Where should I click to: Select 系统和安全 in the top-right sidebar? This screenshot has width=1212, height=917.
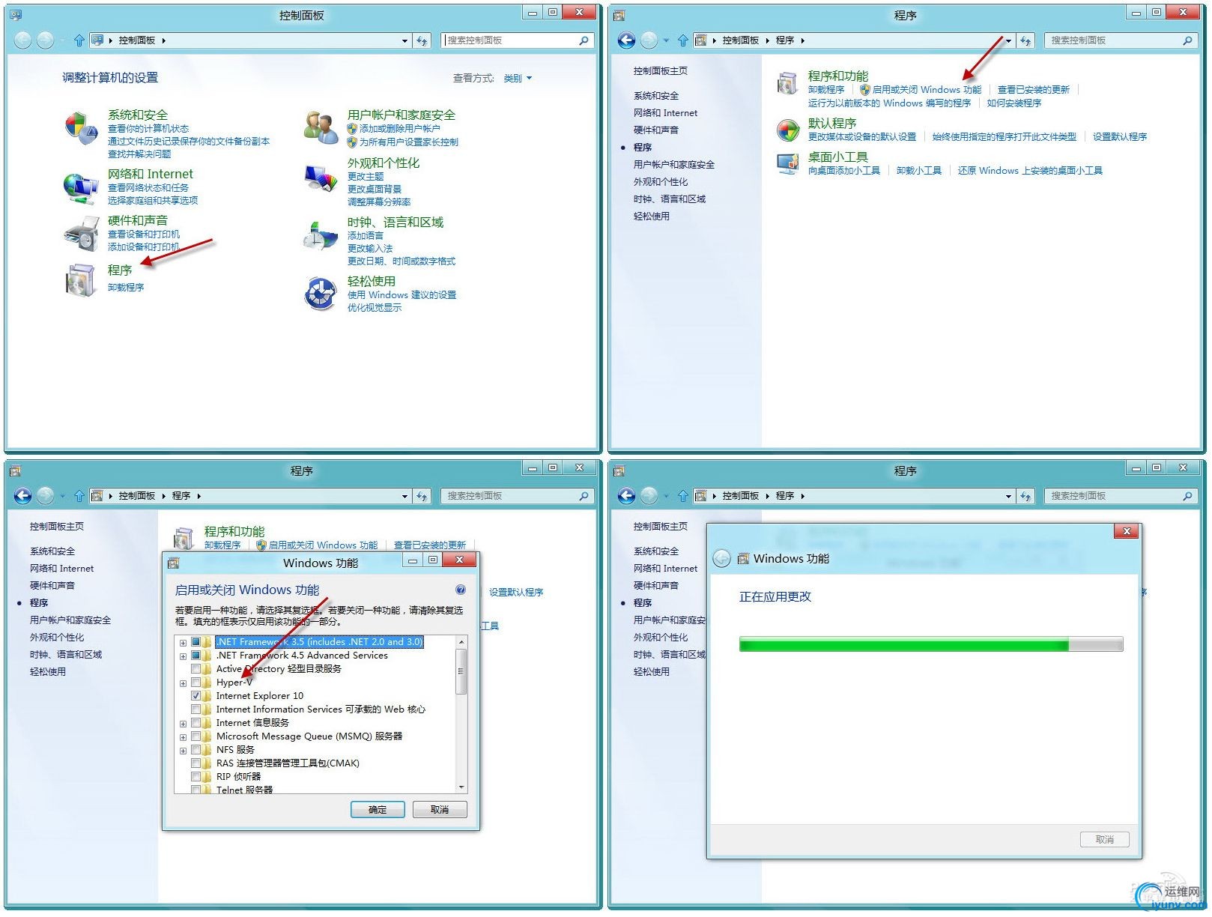[x=655, y=96]
